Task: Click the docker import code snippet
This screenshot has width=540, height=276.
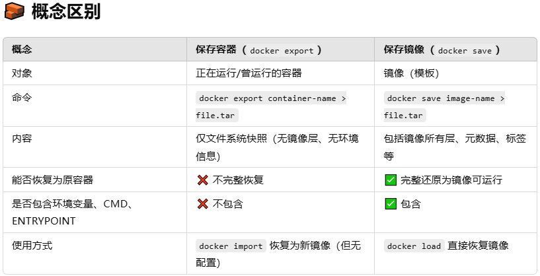Action: pyautogui.click(x=231, y=246)
